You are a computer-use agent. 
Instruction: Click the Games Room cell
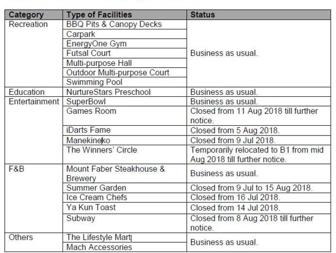pos(91,111)
